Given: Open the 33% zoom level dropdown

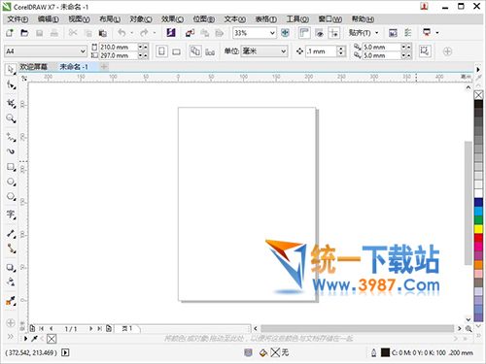Looking at the screenshot, I should pos(272,33).
